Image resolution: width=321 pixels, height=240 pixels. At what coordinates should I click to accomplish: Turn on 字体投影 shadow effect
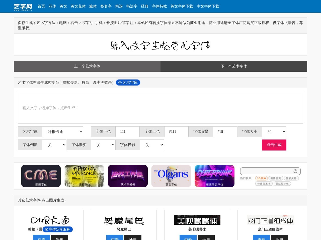click(152, 145)
